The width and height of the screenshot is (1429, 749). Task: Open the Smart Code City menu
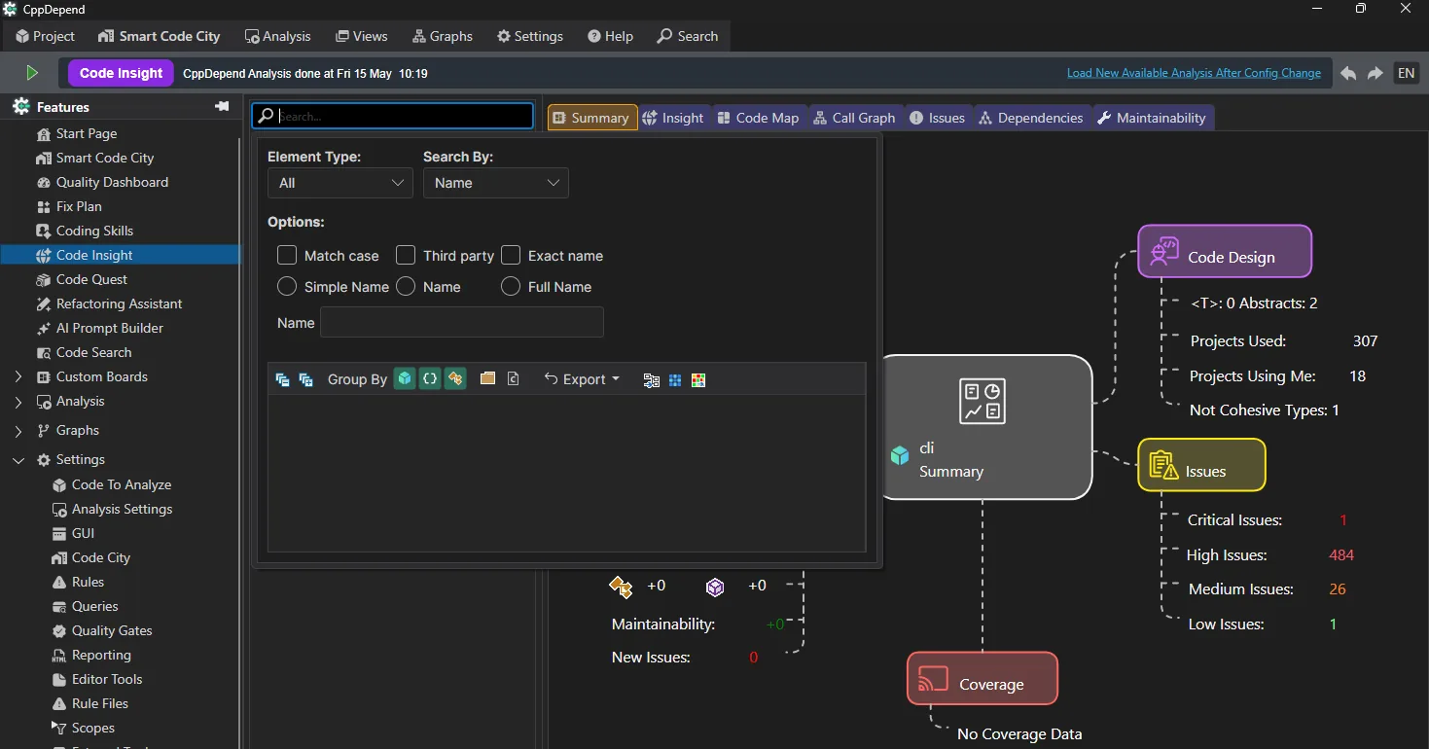tap(160, 36)
